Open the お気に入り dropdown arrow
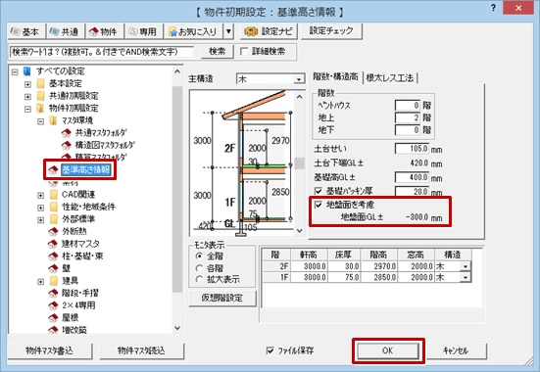Viewport: 540px width, 372px height. coord(228,31)
